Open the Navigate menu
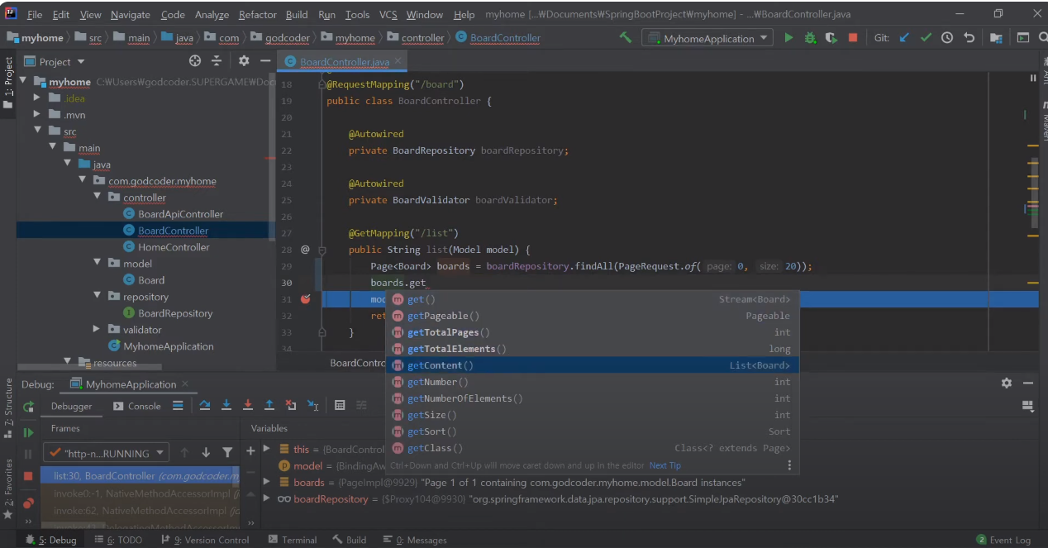 [x=131, y=15]
